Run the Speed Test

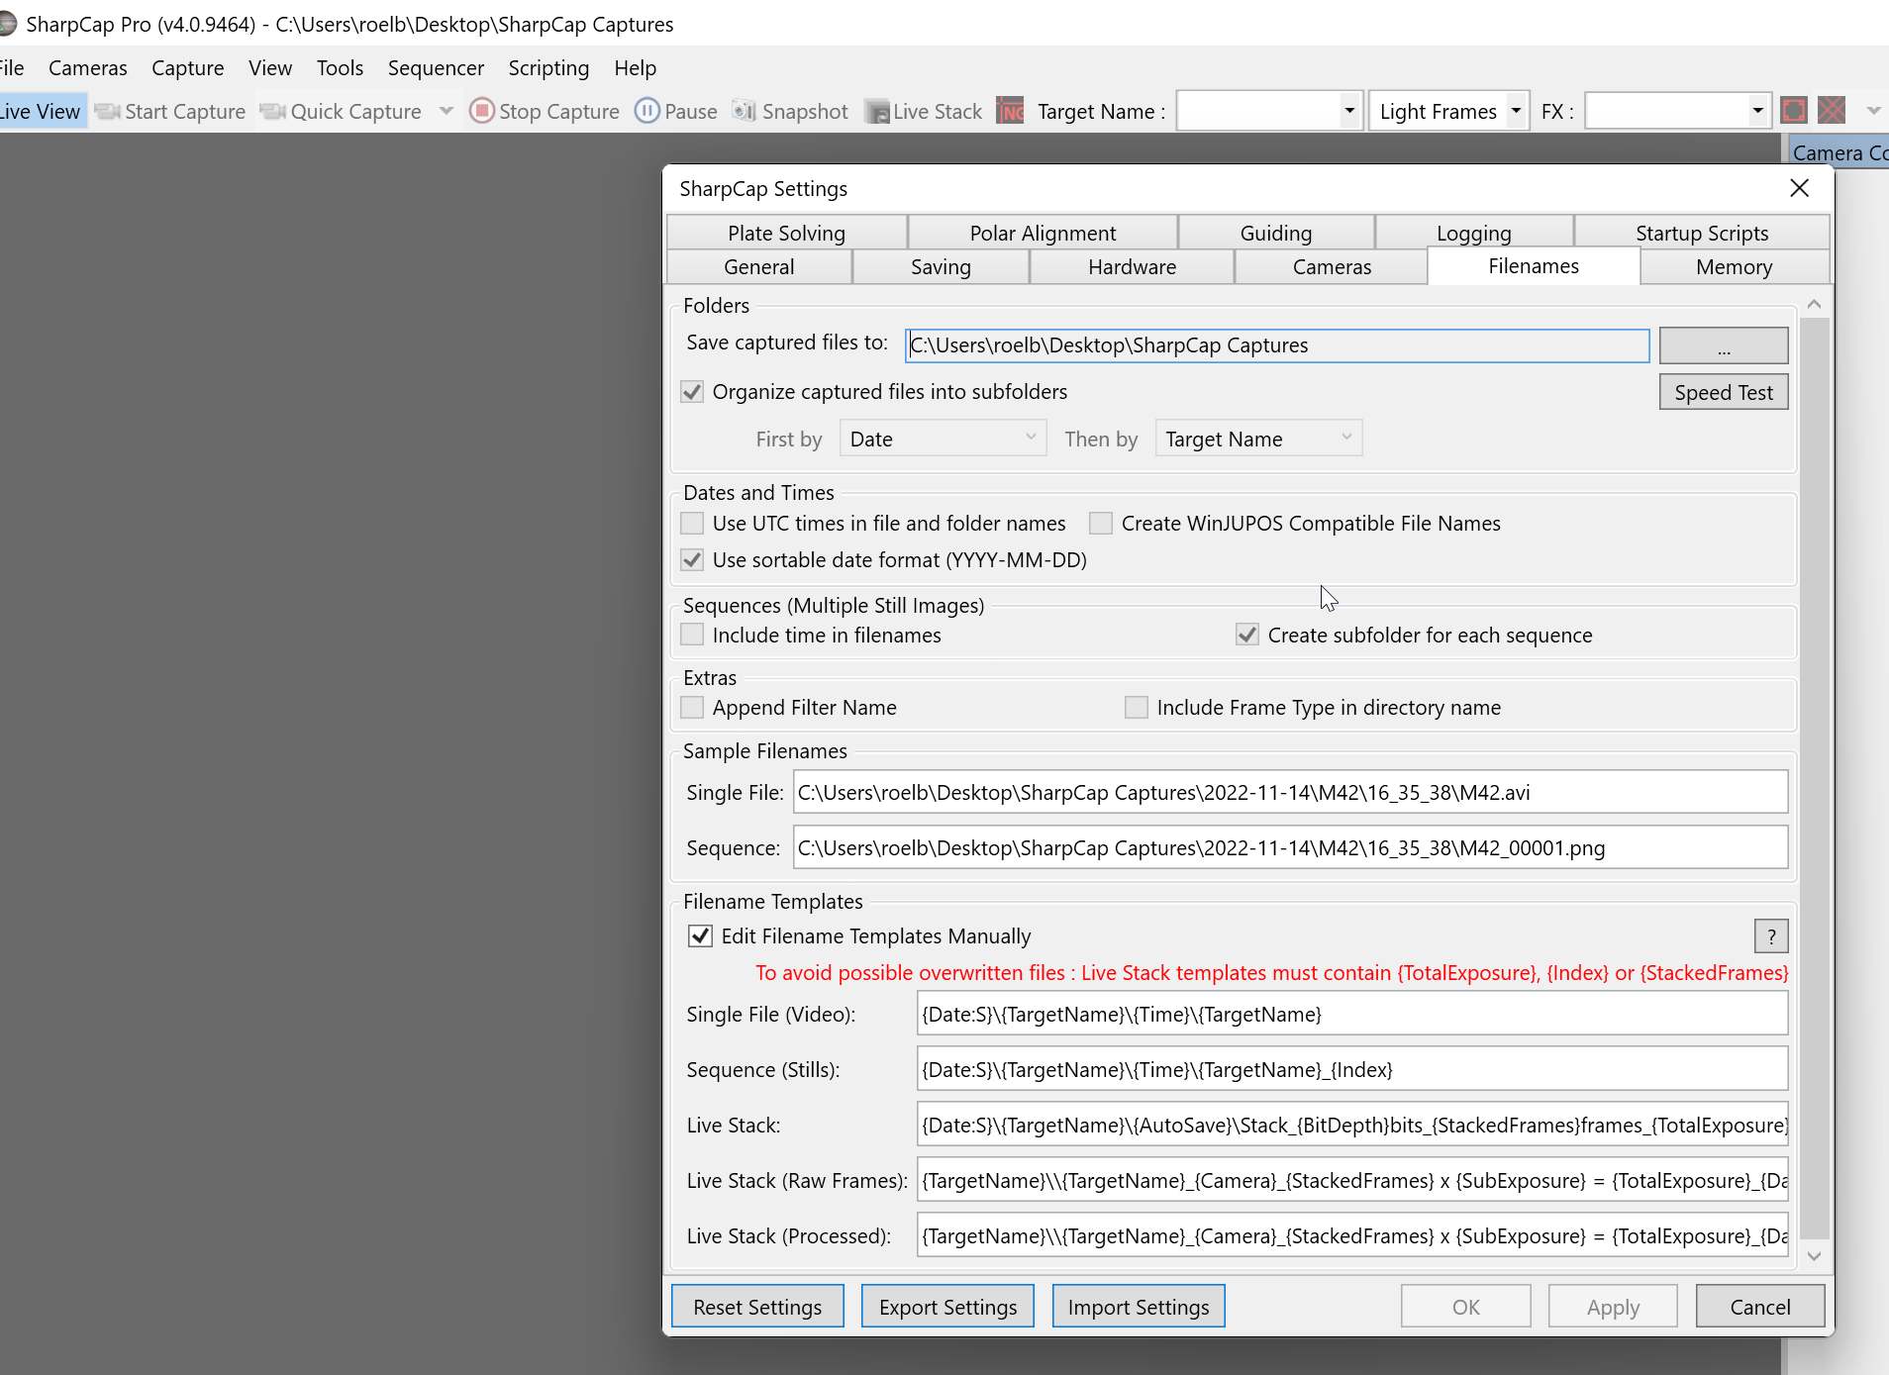point(1724,392)
